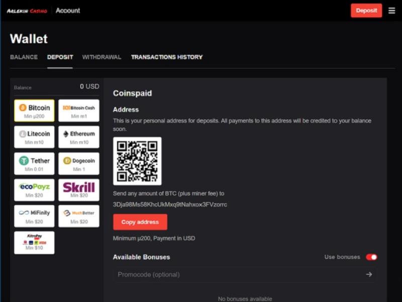This screenshot has width=402, height=302.
Task: Go to the Withdrawal tab
Action: pos(102,57)
